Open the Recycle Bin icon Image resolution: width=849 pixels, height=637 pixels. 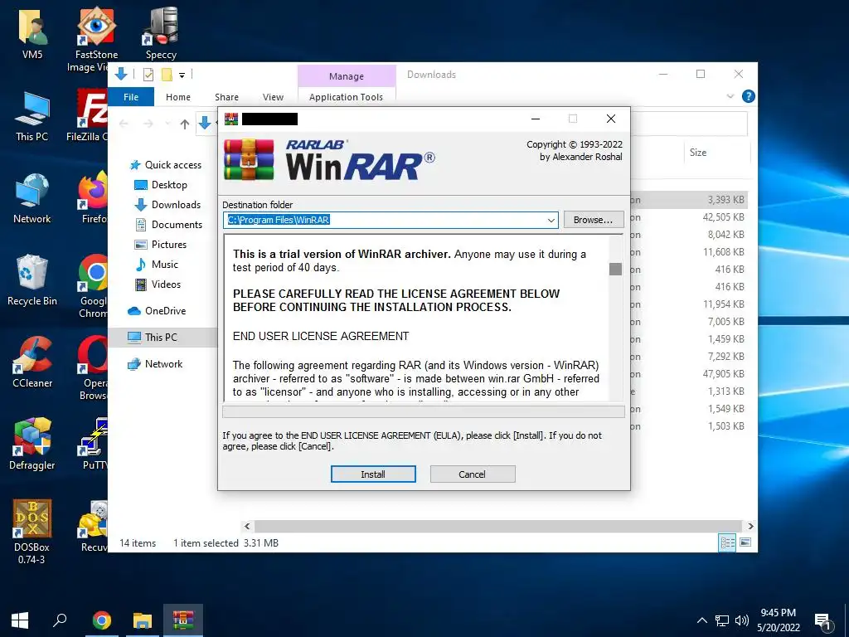tap(32, 280)
